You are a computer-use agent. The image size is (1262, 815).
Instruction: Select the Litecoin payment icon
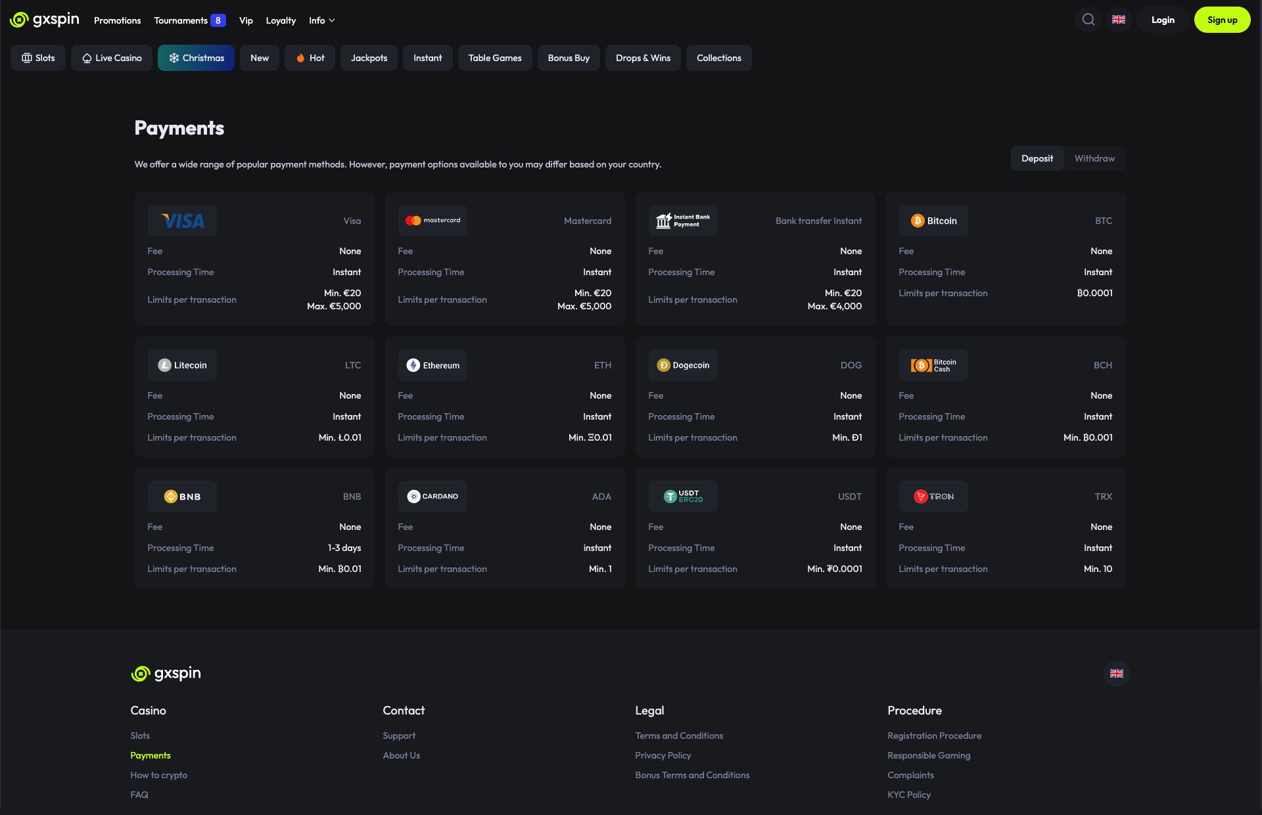pos(165,364)
